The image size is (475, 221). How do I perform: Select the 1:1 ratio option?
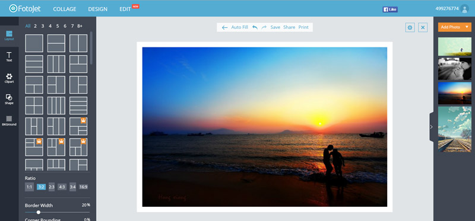pyautogui.click(x=29, y=187)
